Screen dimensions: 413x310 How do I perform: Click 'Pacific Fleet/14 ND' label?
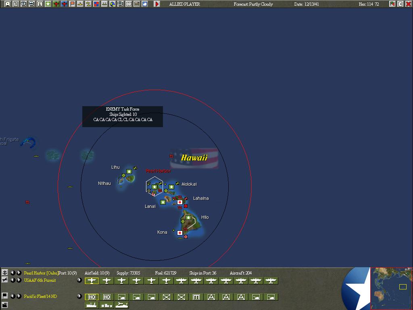[x=40, y=296]
